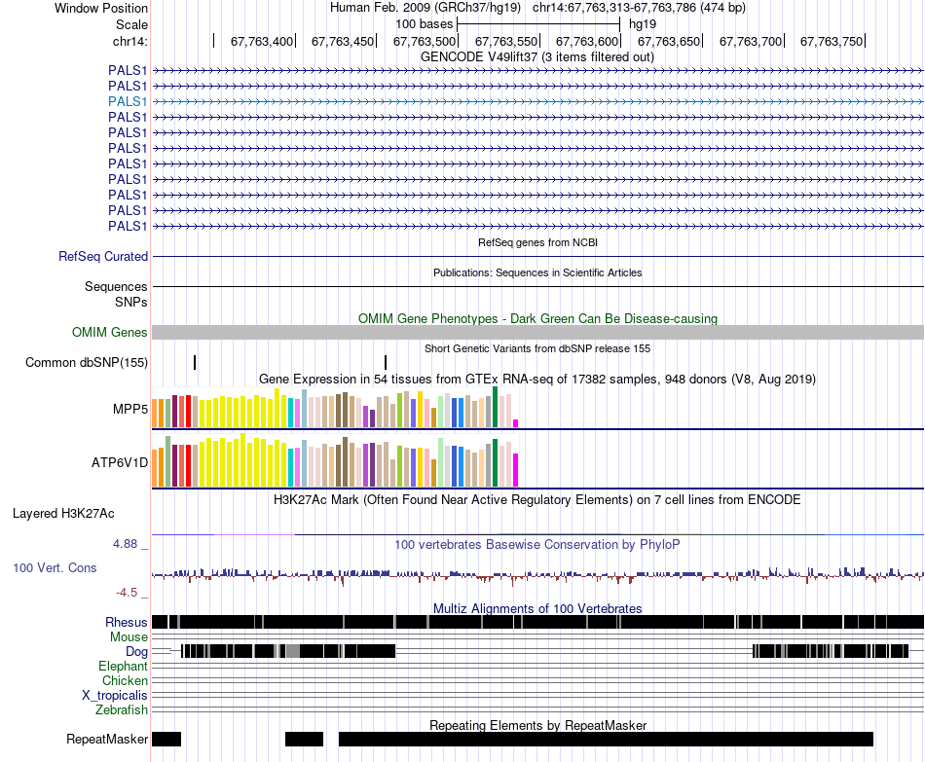Click the RefSeq Curated intron line

(537, 257)
